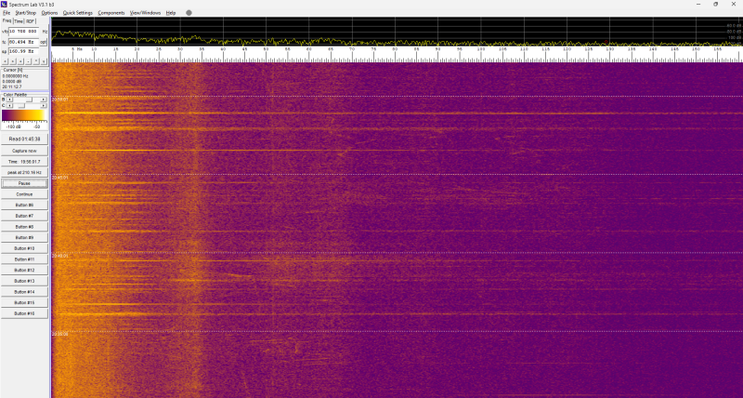
Task: Click Button #16
Action: pyautogui.click(x=24, y=313)
